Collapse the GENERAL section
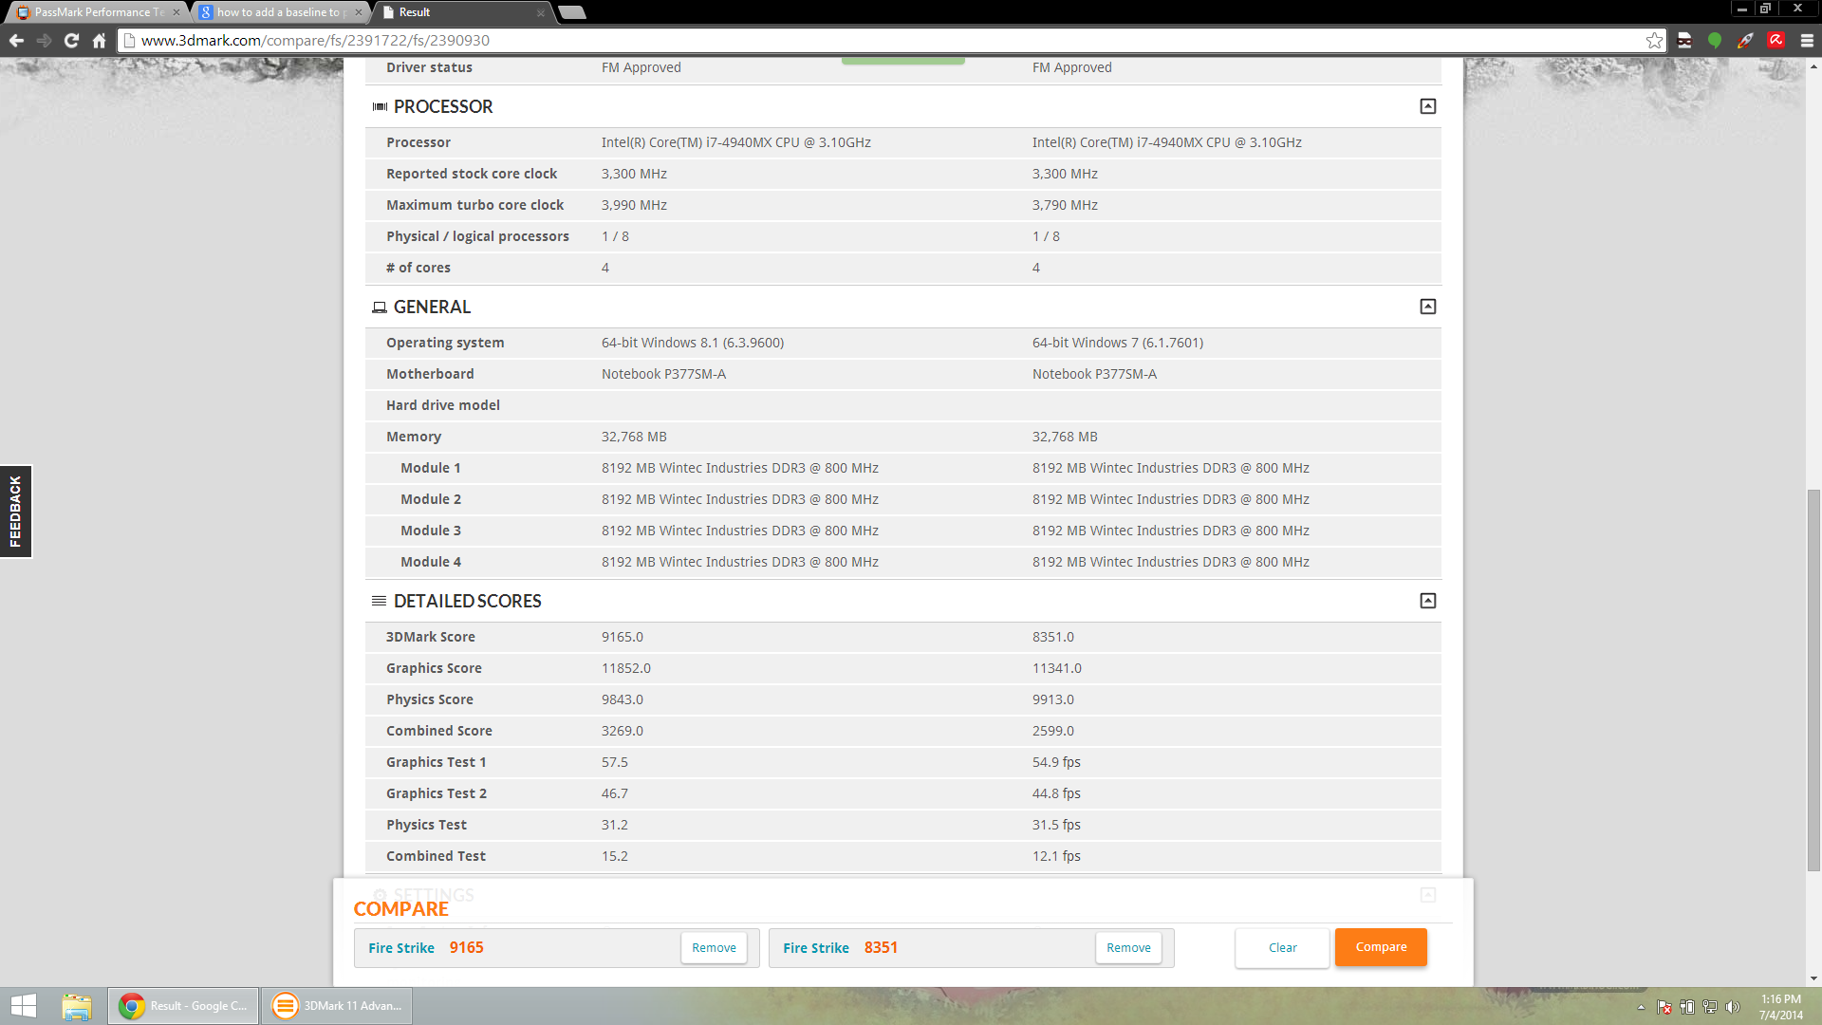The height and width of the screenshot is (1025, 1822). [1427, 307]
